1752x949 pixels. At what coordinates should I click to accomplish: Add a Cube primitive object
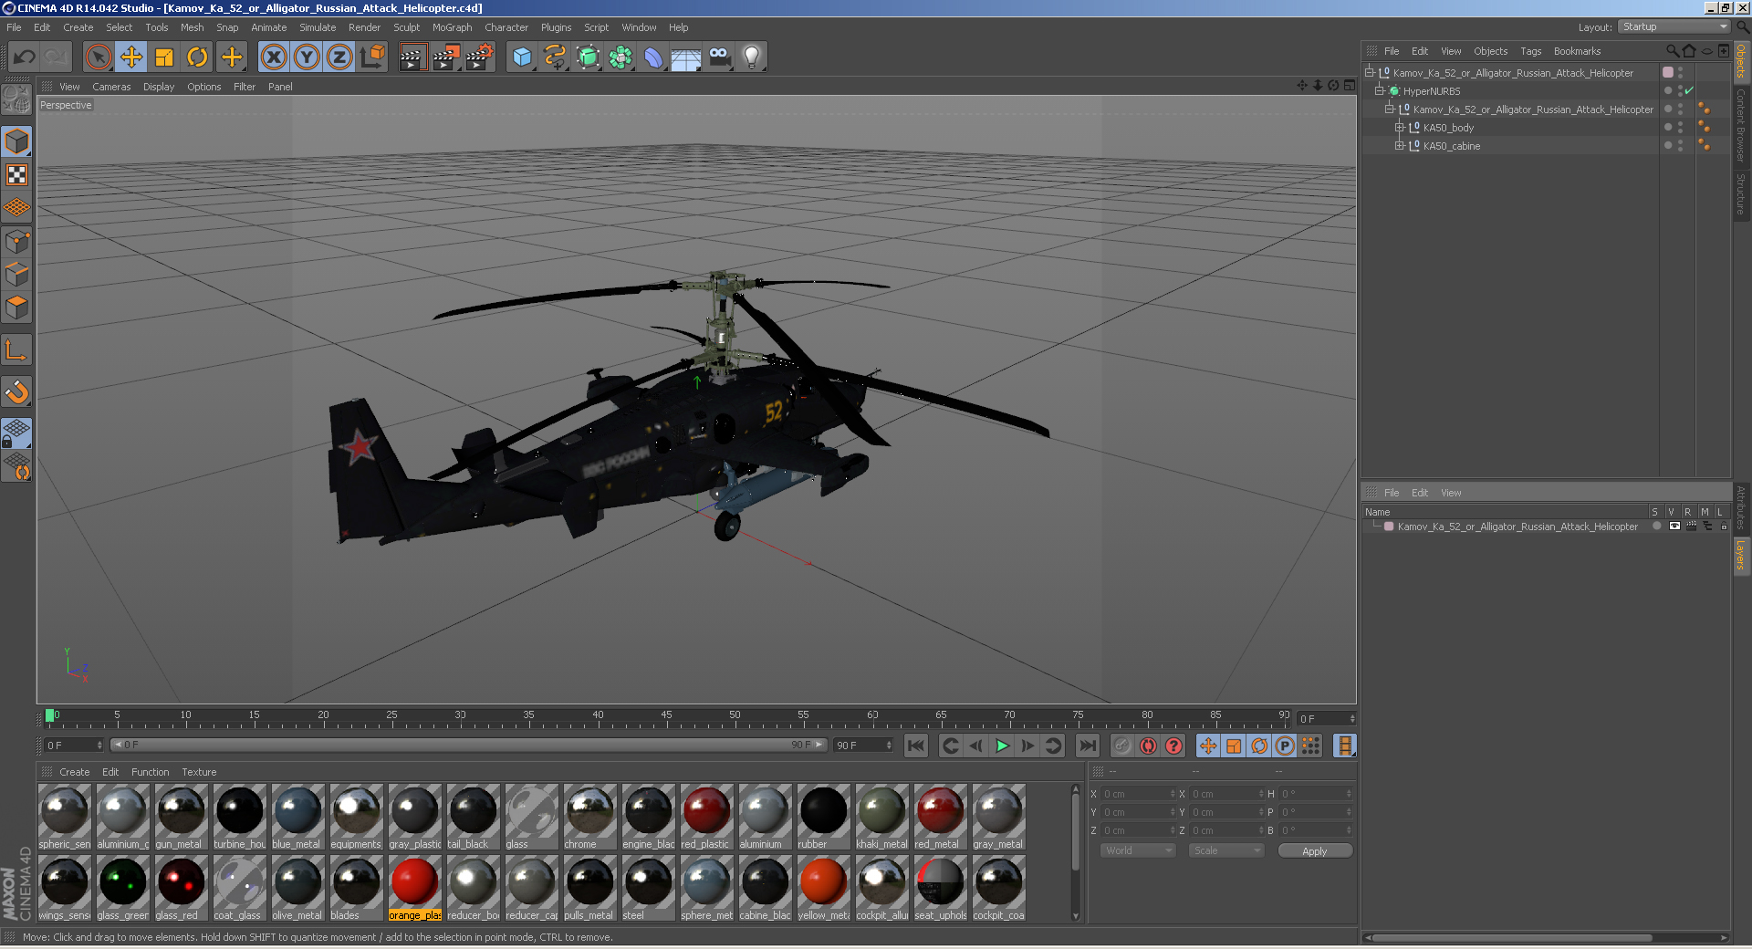point(522,57)
